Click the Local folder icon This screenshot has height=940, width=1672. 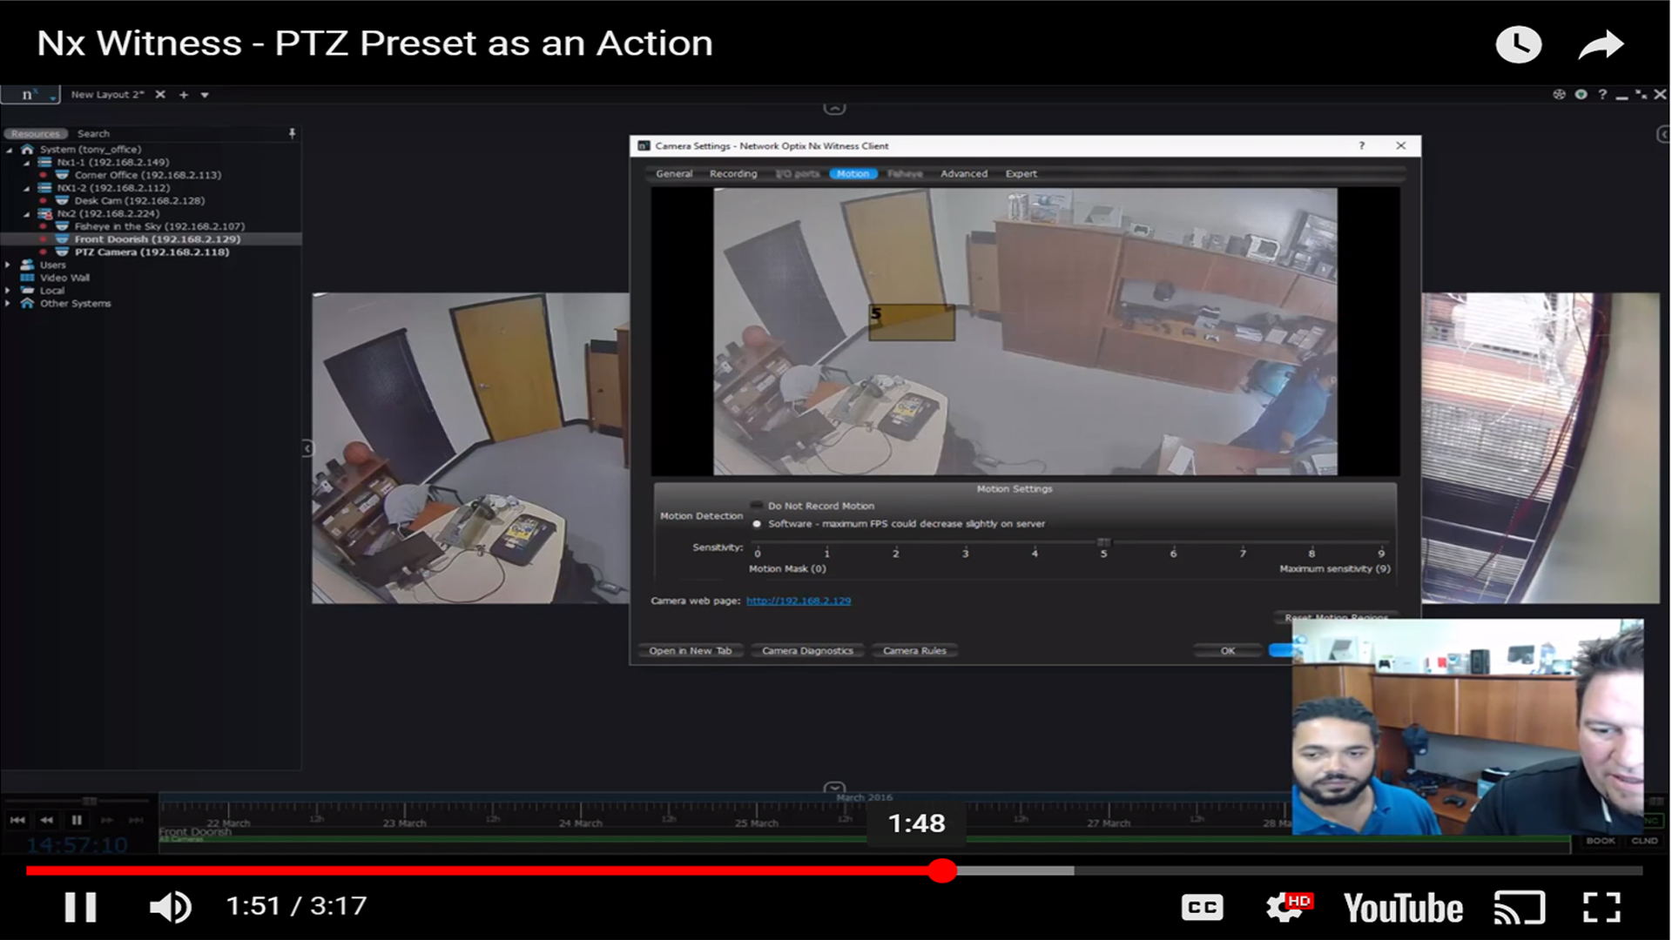pos(27,291)
